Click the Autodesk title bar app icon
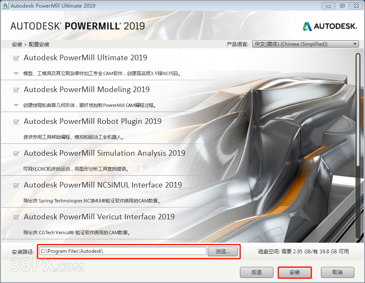 click(x=5, y=6)
